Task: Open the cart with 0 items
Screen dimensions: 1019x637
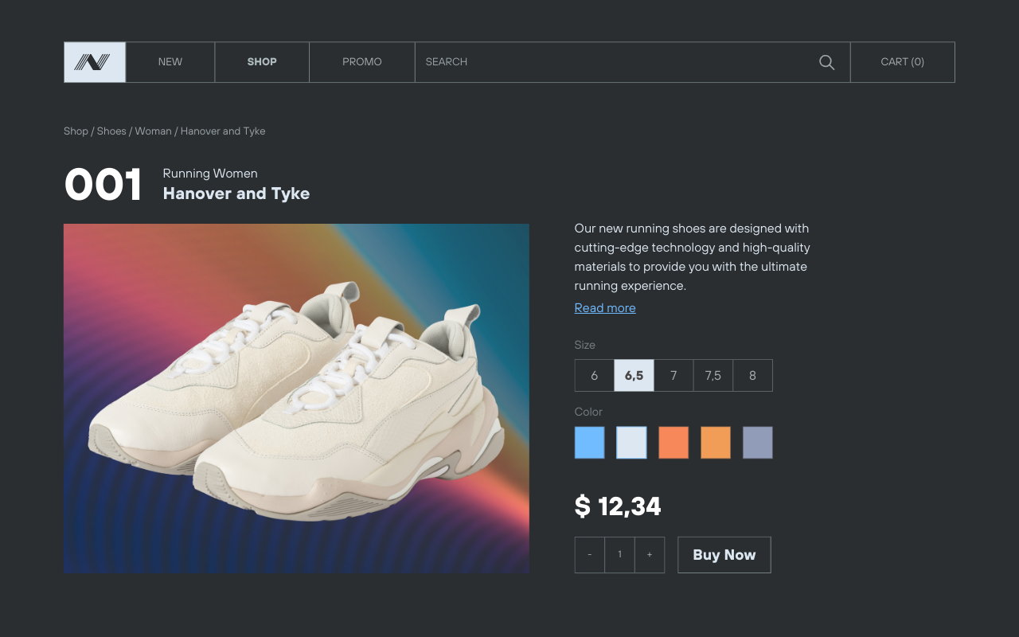Action: tap(902, 62)
